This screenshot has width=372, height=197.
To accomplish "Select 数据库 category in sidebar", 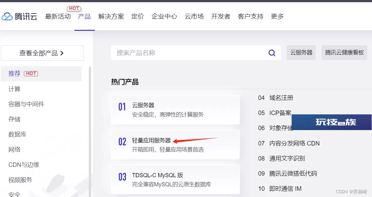I will 17,134.
